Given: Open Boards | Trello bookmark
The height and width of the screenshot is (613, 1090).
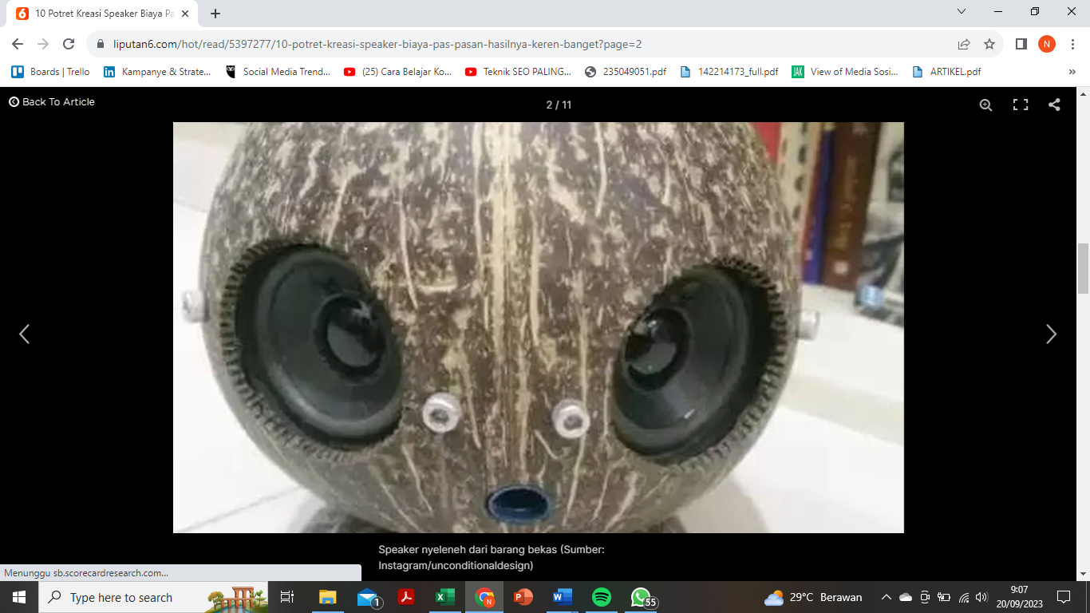Looking at the screenshot, I should (x=51, y=72).
